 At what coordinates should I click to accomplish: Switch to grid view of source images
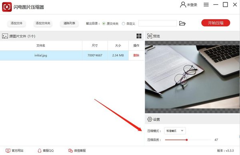tap(139, 36)
